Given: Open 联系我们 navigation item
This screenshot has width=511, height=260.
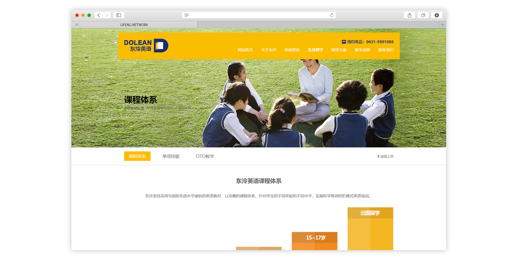Looking at the screenshot, I should (386, 50).
